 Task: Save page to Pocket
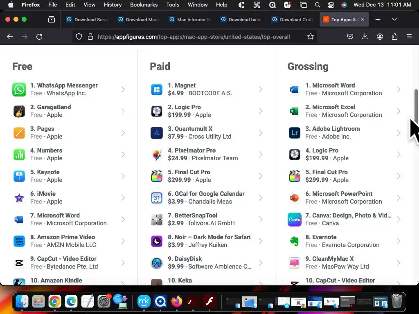pos(350,36)
